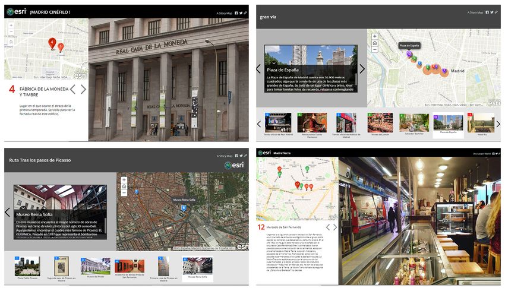Select the small red marker 5 on Cinéfilo map
Image resolution: width=505 pixels, height=288 pixels.
tap(60, 48)
